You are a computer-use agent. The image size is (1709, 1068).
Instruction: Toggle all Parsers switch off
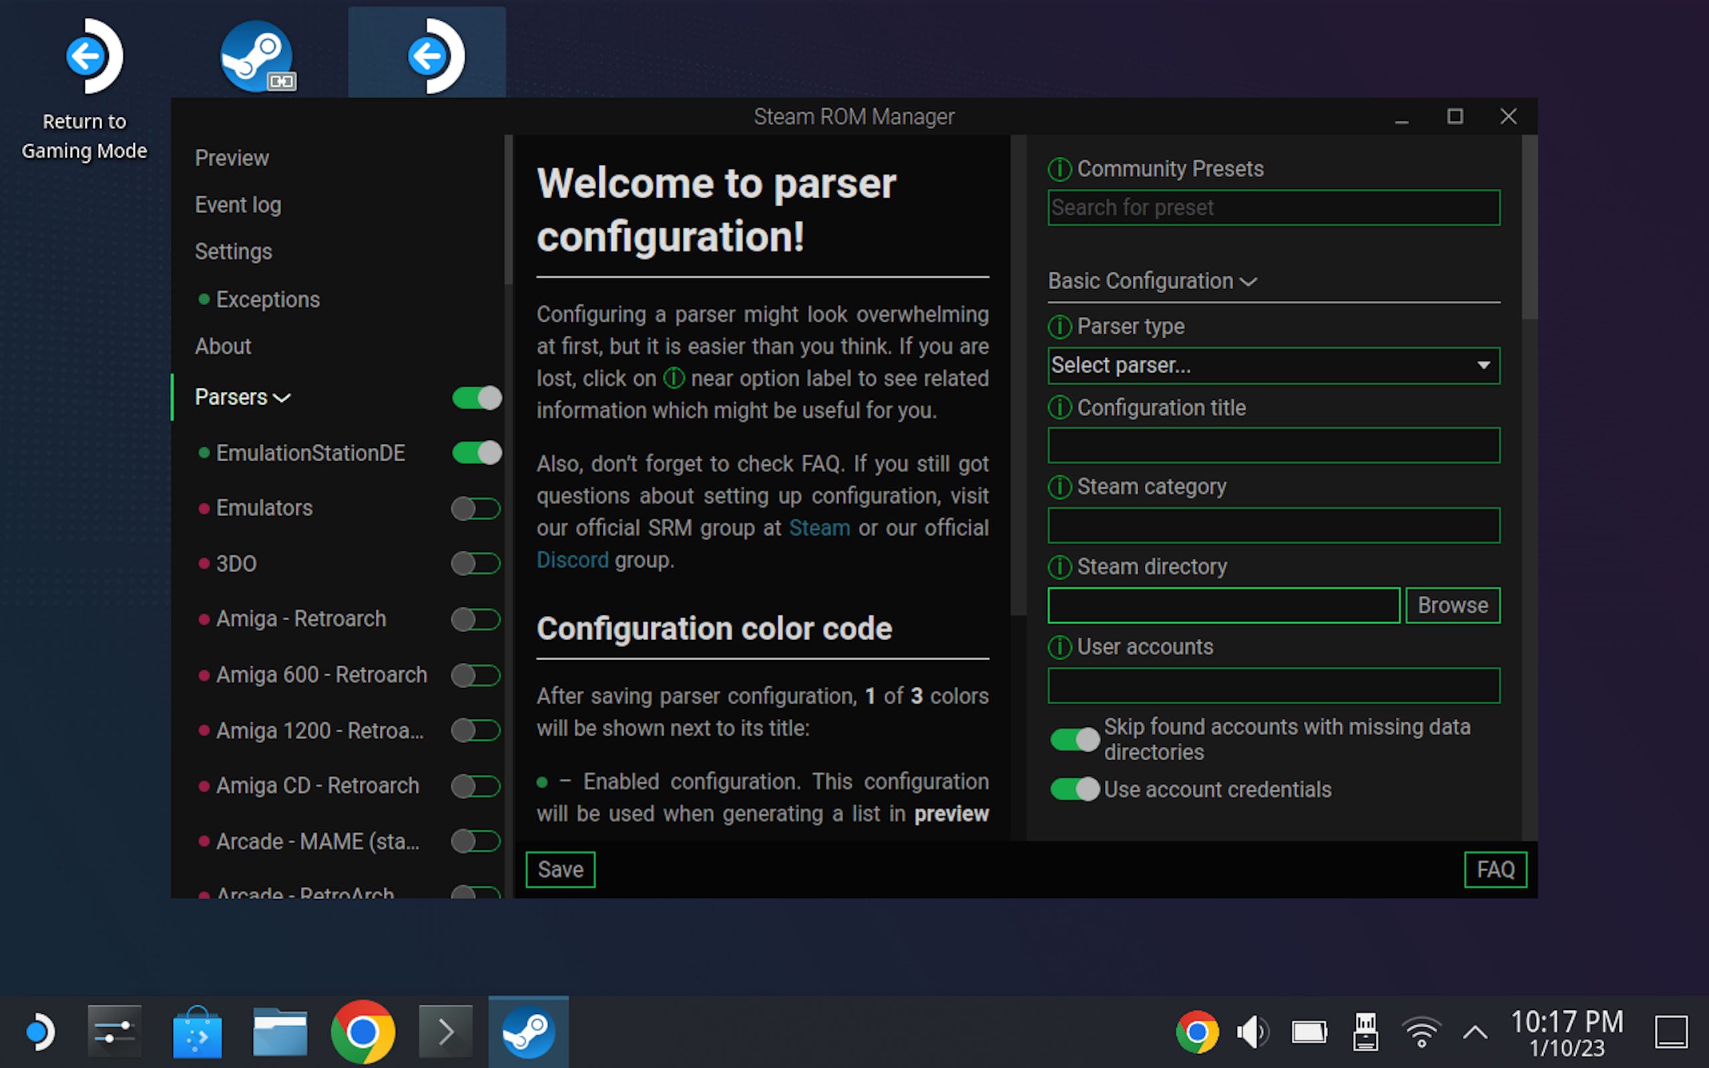coord(477,398)
